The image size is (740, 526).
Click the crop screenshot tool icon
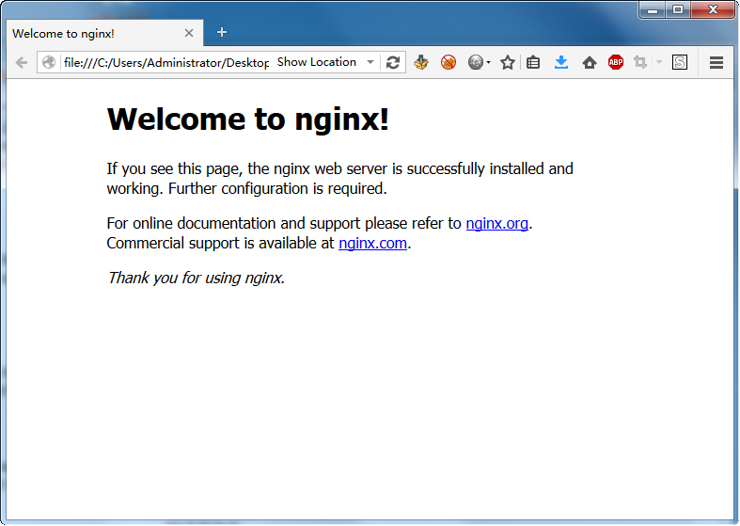[640, 62]
